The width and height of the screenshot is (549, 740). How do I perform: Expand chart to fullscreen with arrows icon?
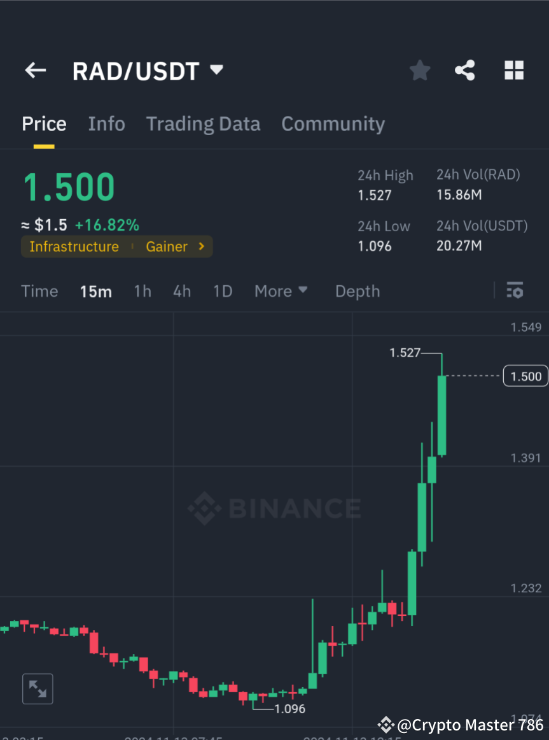pyautogui.click(x=38, y=688)
